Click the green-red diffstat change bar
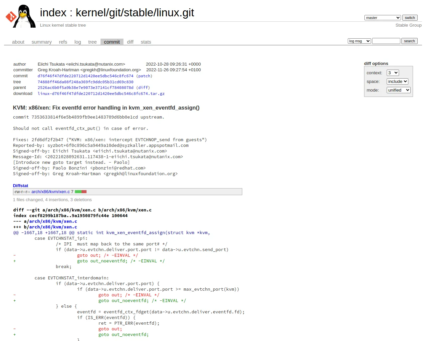426x341 pixels. (x=81, y=192)
